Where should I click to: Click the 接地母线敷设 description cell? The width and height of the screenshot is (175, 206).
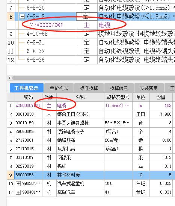click(136, 34)
